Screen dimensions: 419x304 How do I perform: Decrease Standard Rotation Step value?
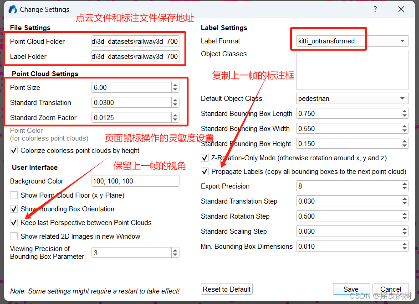coord(405,219)
